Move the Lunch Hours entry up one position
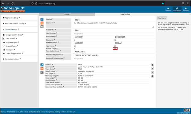The image size is (191, 114). (152, 69)
